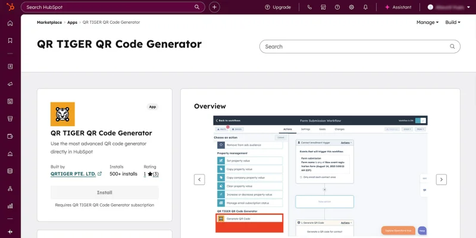Open the Automation workflows sidebar icon
The height and width of the screenshot is (238, 476).
(10, 189)
